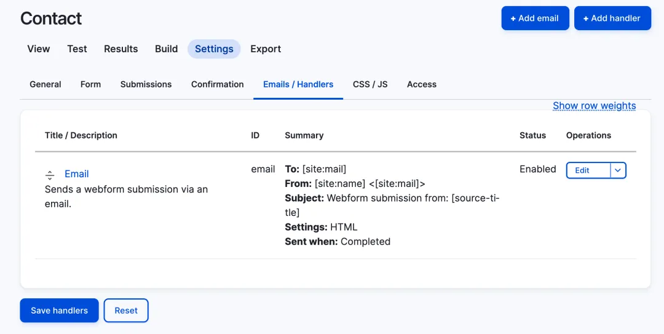Expand the Edit operations dropdown arrow
Screen dimensions: 664x334
618,170
